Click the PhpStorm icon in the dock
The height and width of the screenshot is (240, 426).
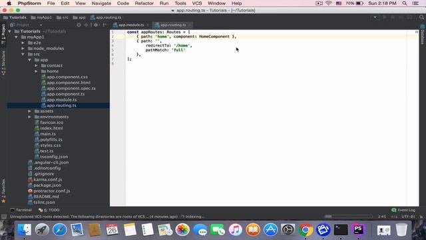358,230
